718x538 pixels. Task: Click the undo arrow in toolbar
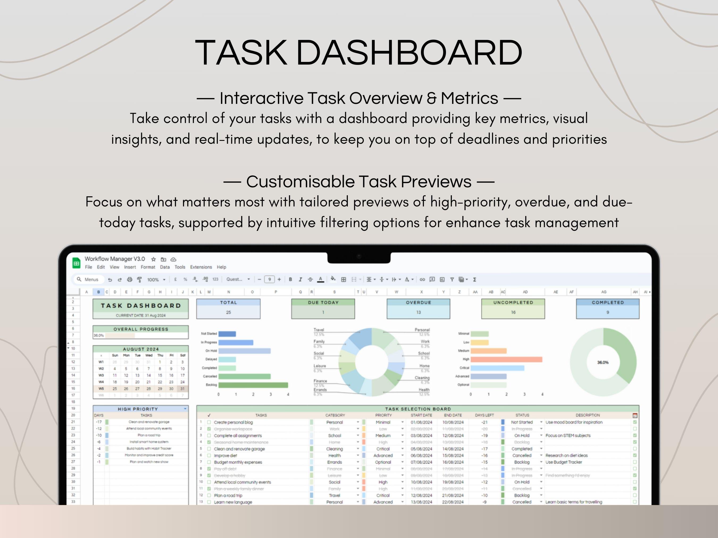coord(110,279)
